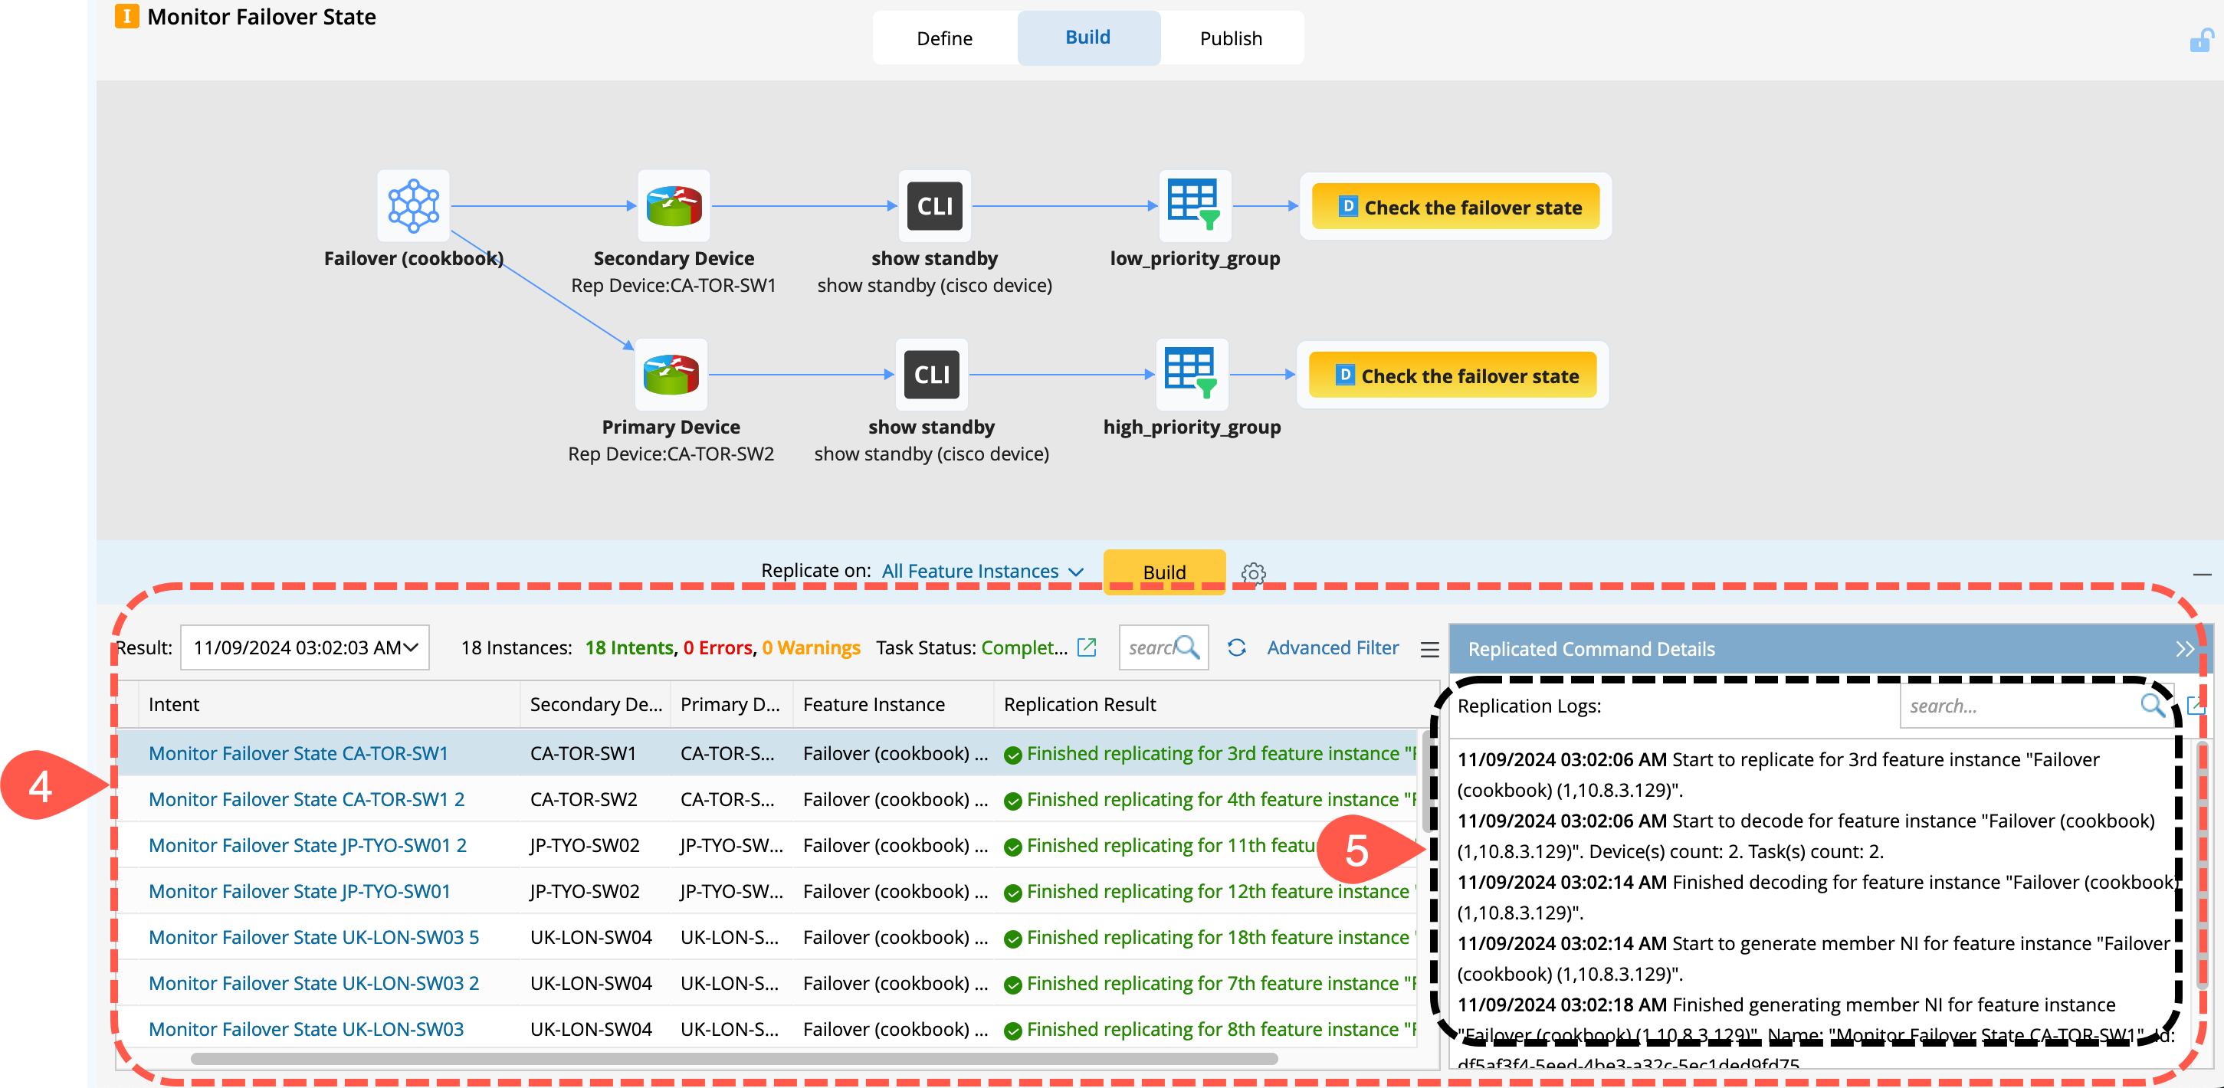Click the upper show standby CLI icon
2224x1088 pixels.
point(934,205)
